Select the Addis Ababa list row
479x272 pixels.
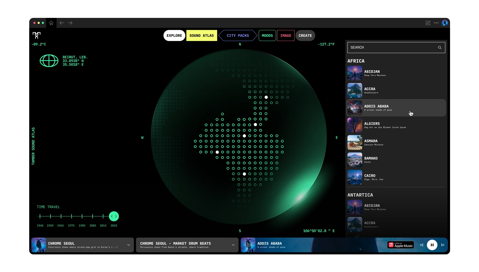coord(396,108)
